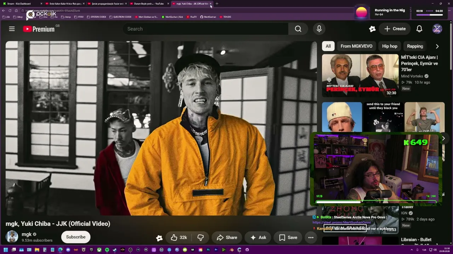
Task: Switch to the Stream - Kick Dashboard tab
Action: [x=22, y=4]
